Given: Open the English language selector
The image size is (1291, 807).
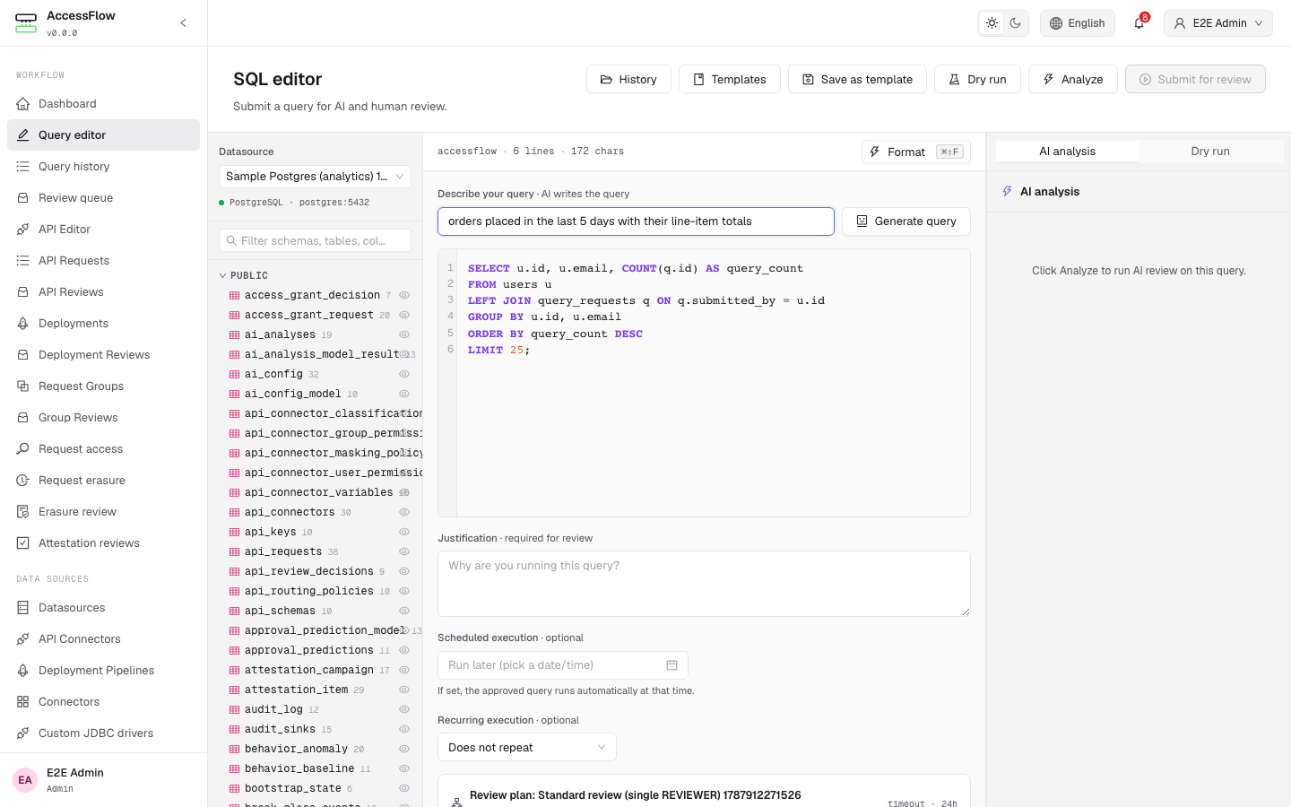Looking at the screenshot, I should pos(1077,23).
